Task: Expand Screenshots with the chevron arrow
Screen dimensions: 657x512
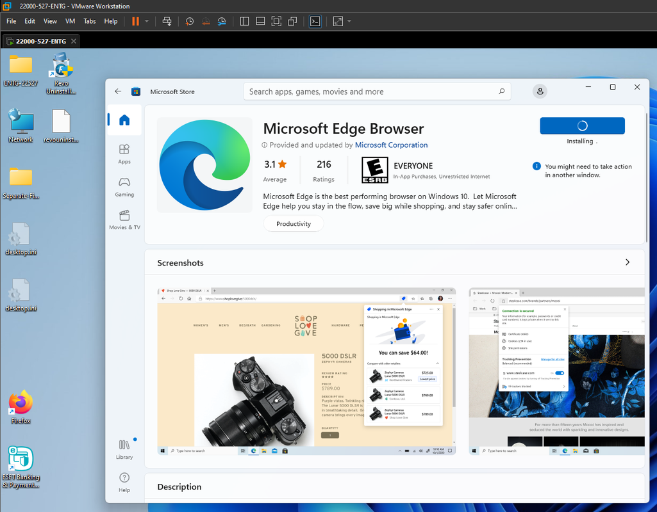Action: point(628,262)
